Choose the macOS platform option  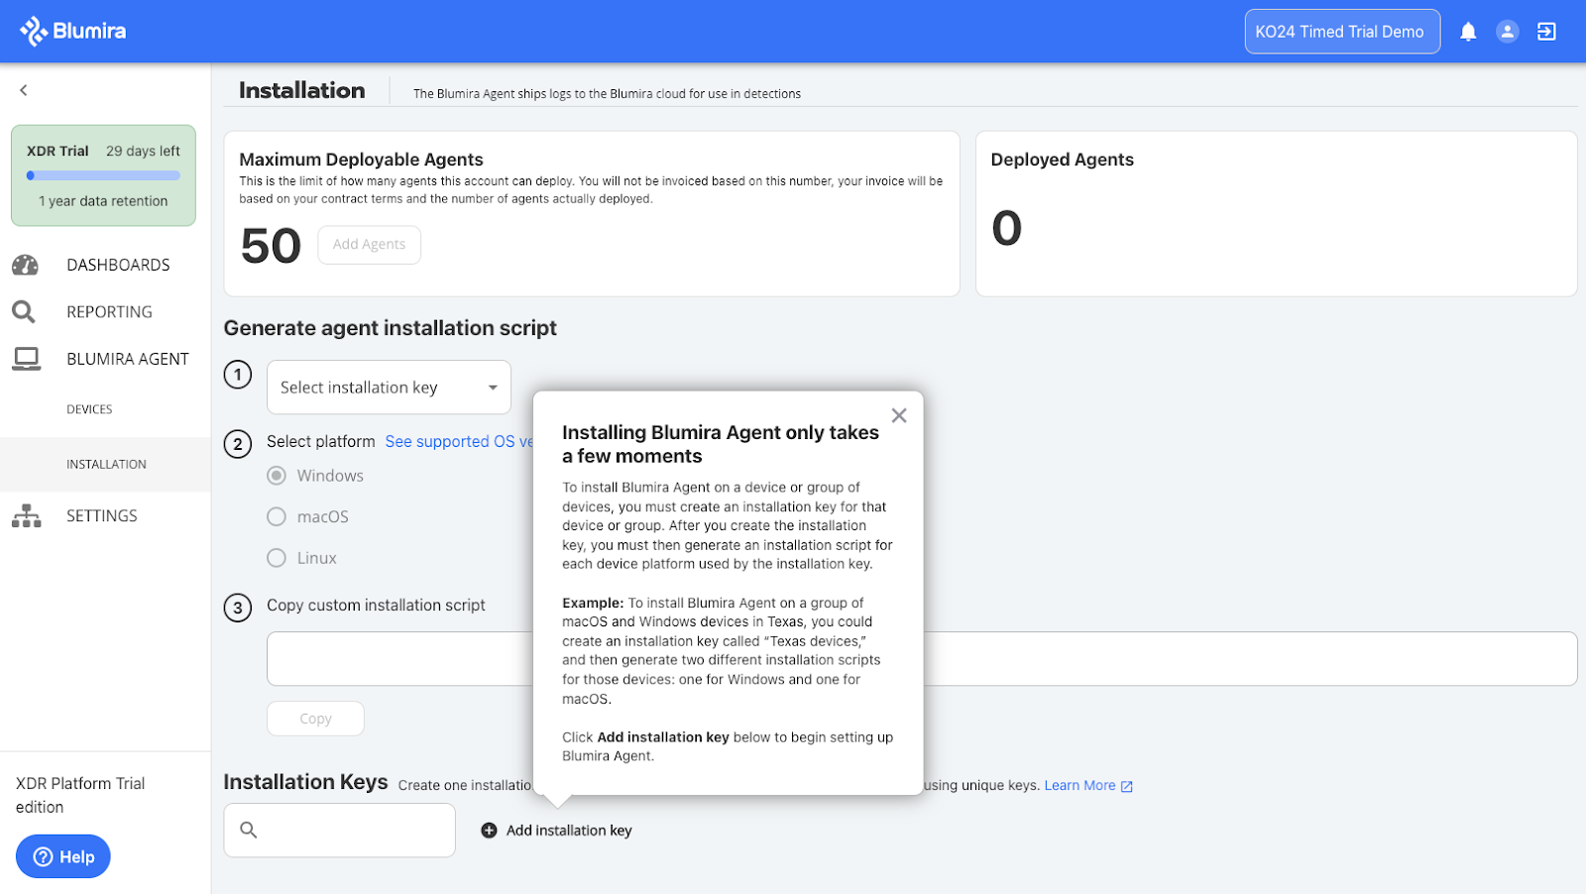click(x=278, y=516)
